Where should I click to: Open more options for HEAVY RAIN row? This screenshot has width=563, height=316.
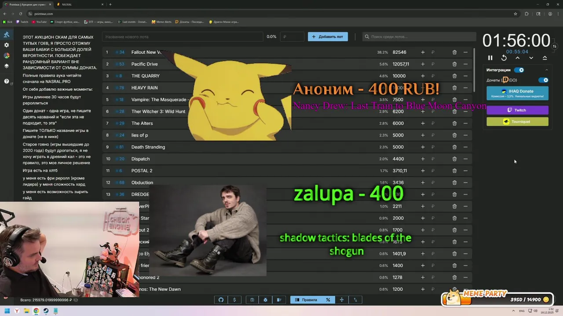point(465,88)
